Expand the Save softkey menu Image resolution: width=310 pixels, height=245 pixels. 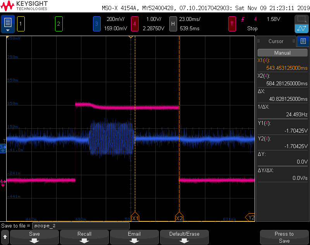[x=34, y=237]
